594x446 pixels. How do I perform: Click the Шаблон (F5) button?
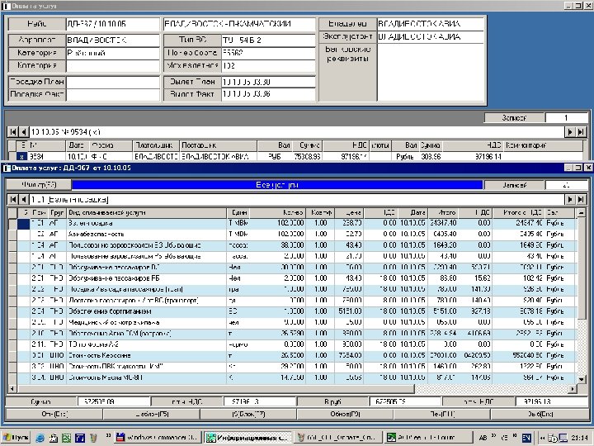152,414
